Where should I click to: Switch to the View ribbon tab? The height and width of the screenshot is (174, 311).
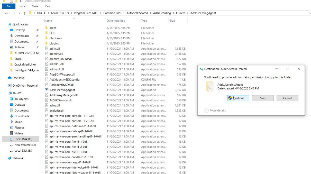pos(48,6)
